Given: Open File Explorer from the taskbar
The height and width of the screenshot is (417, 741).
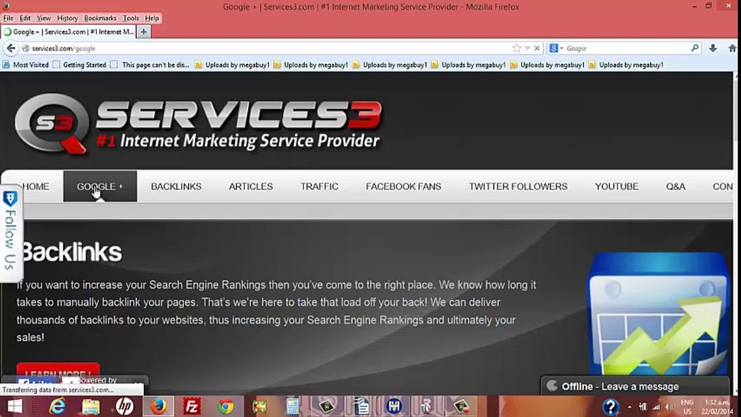Looking at the screenshot, I should [90, 407].
